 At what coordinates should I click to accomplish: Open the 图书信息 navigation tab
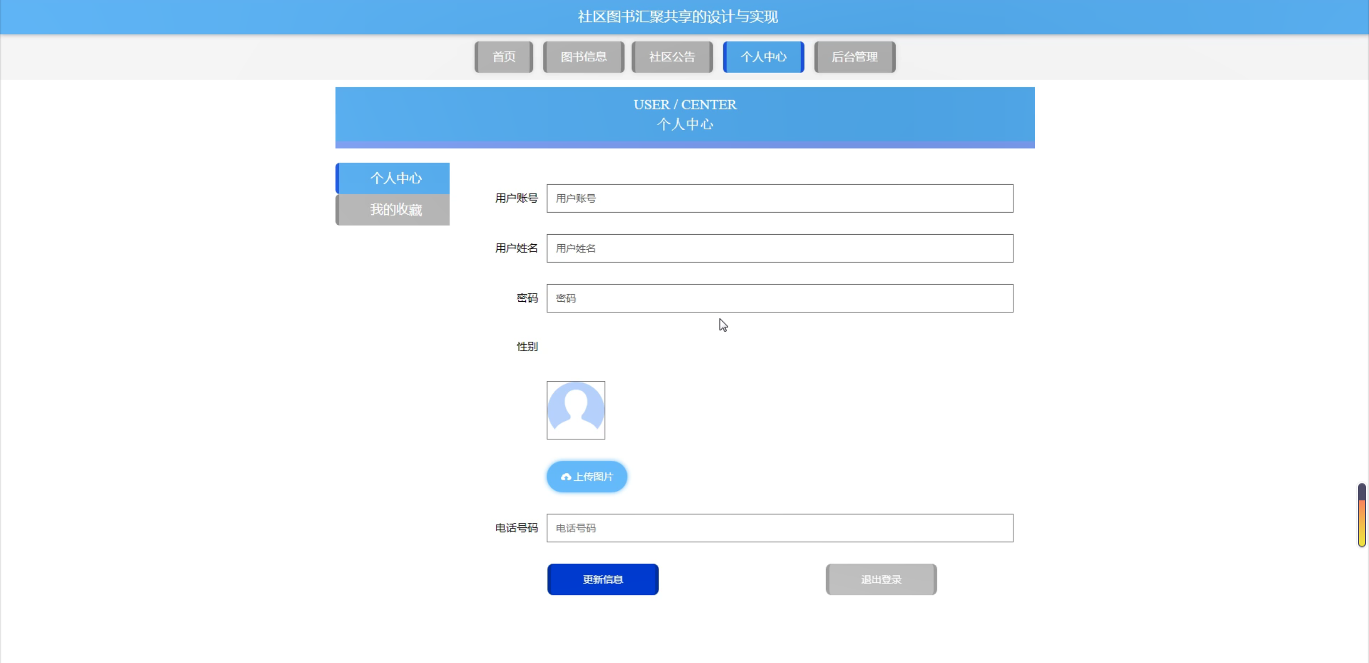tap(583, 57)
